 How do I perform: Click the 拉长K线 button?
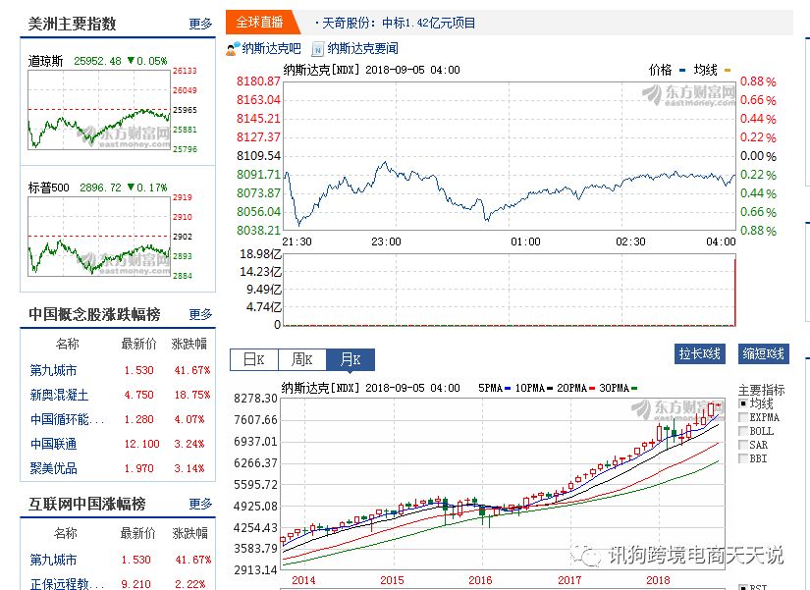click(x=699, y=353)
